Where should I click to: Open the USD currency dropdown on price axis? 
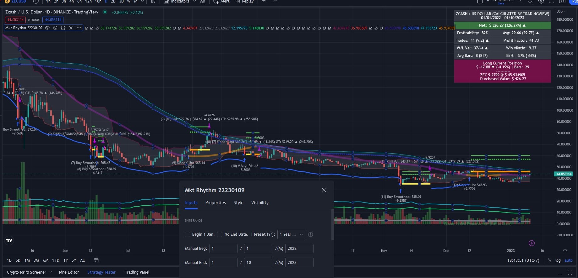(x=561, y=11)
